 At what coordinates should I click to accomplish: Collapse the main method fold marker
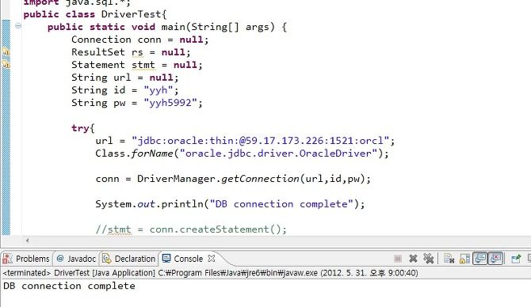(18, 26)
